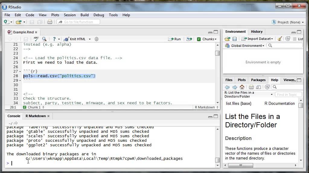The height and width of the screenshot is (173, 309).
Task: Click the re-run previous region icon
Action: pyautogui.click(x=189, y=39)
